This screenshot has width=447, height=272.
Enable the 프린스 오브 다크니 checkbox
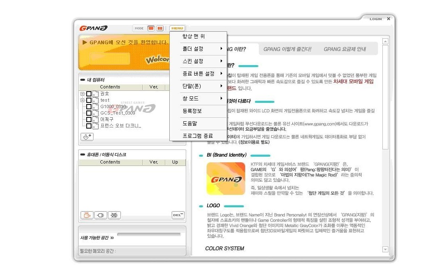tap(89, 126)
